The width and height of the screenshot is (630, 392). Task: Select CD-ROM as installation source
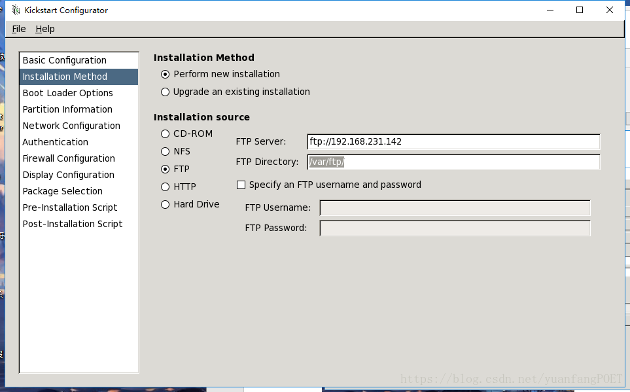tap(165, 134)
